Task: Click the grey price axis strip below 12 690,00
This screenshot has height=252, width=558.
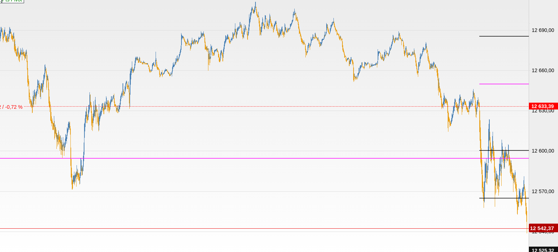Action: (543, 50)
